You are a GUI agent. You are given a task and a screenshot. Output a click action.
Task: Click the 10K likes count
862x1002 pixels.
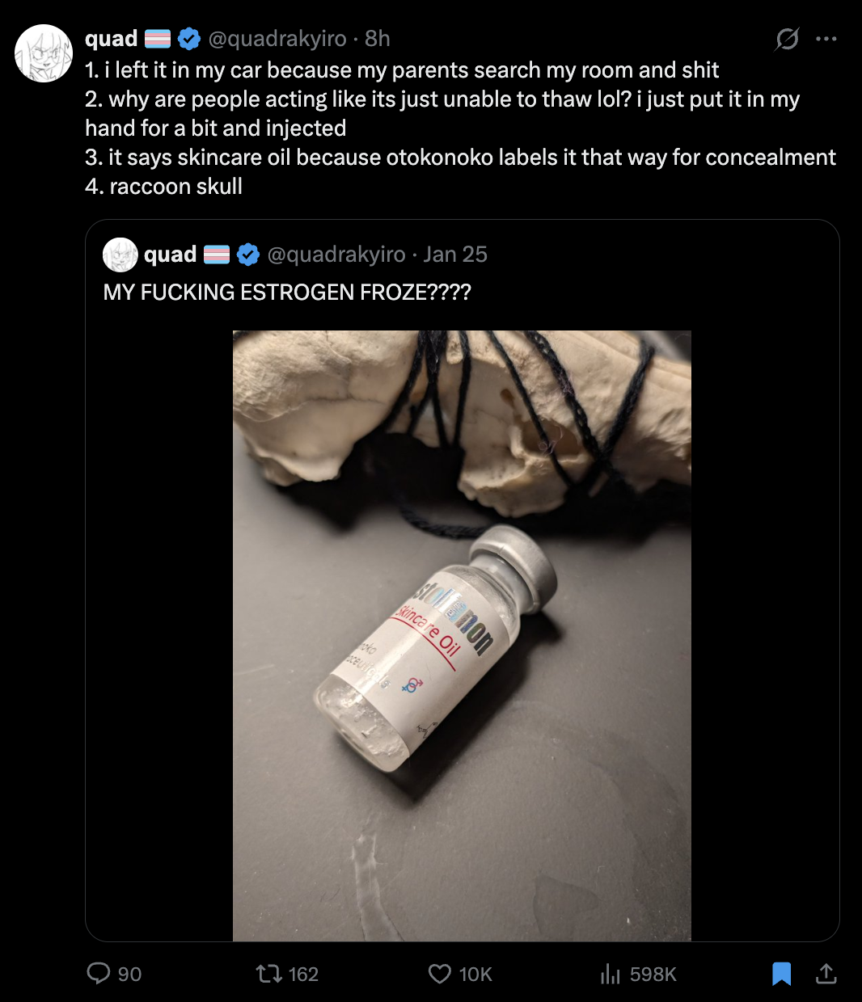click(x=475, y=975)
